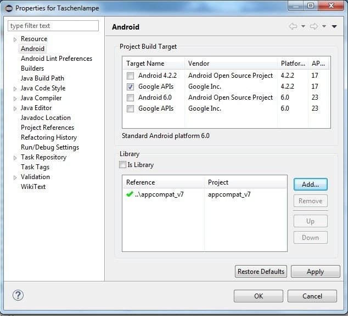Open WikiText properties page
The height and width of the screenshot is (316, 348).
(x=33, y=187)
